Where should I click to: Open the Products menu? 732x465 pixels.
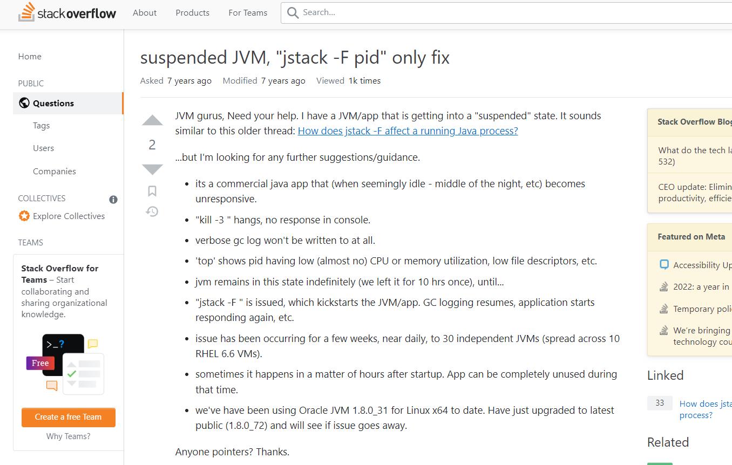pyautogui.click(x=192, y=12)
